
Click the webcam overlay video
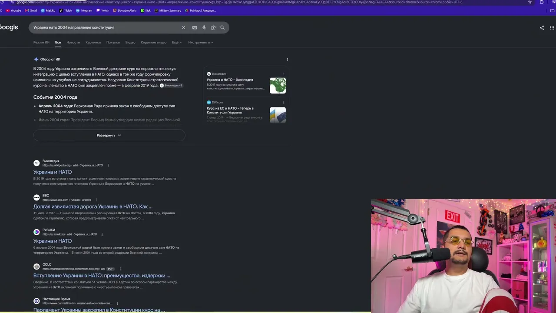pyautogui.click(x=463, y=256)
